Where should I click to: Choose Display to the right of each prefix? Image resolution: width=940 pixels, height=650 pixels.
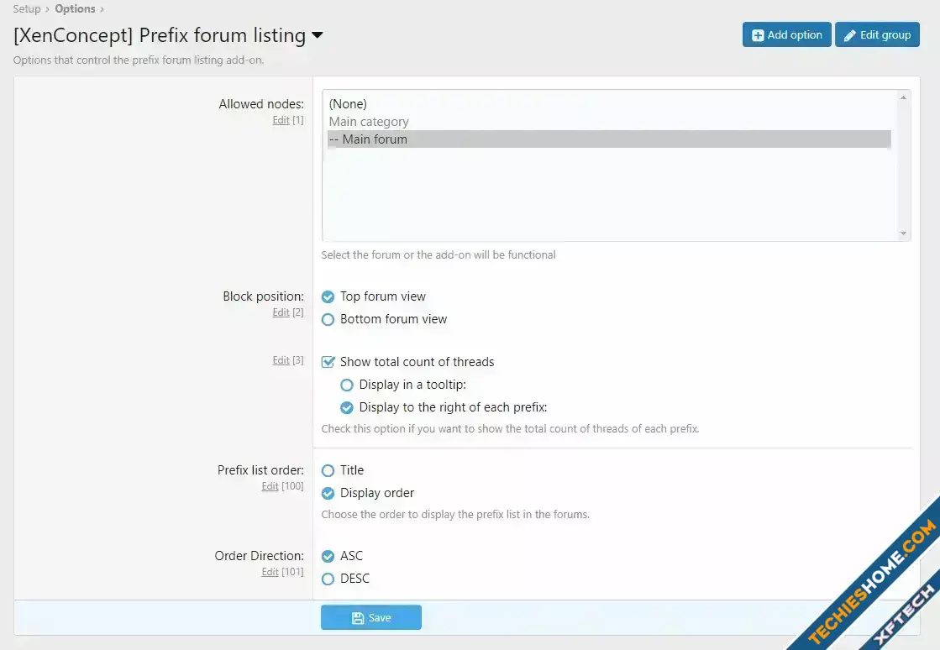coord(347,407)
